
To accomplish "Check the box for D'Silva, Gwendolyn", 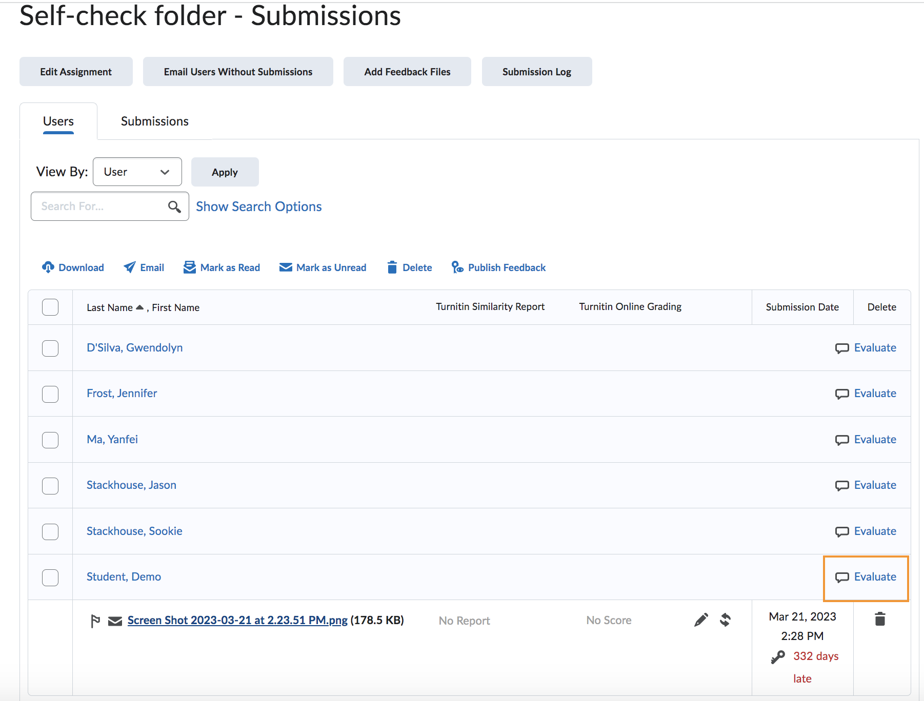I will (x=50, y=348).
